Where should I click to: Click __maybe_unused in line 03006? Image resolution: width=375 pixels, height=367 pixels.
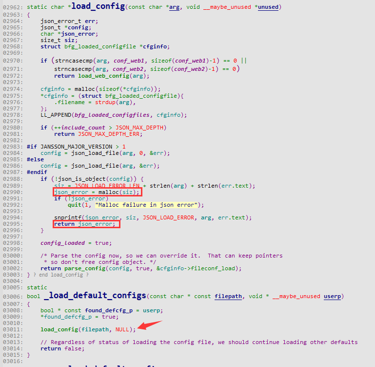(x=296, y=296)
